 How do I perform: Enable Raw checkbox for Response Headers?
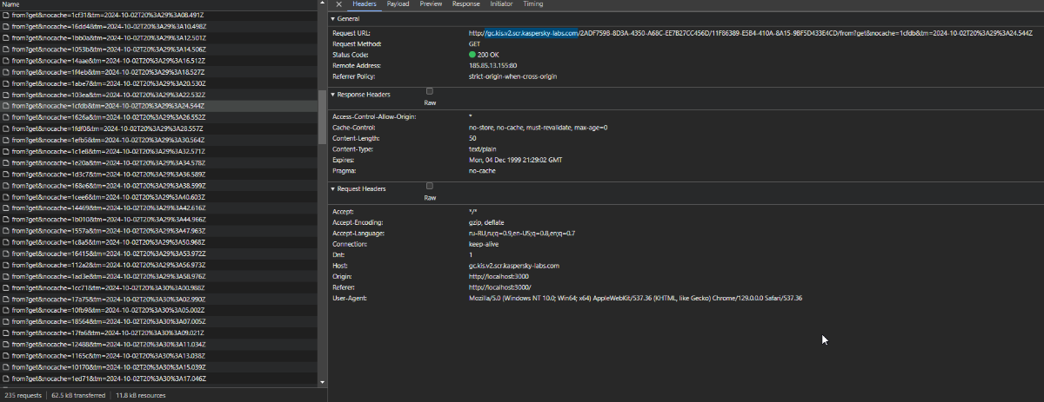430,91
